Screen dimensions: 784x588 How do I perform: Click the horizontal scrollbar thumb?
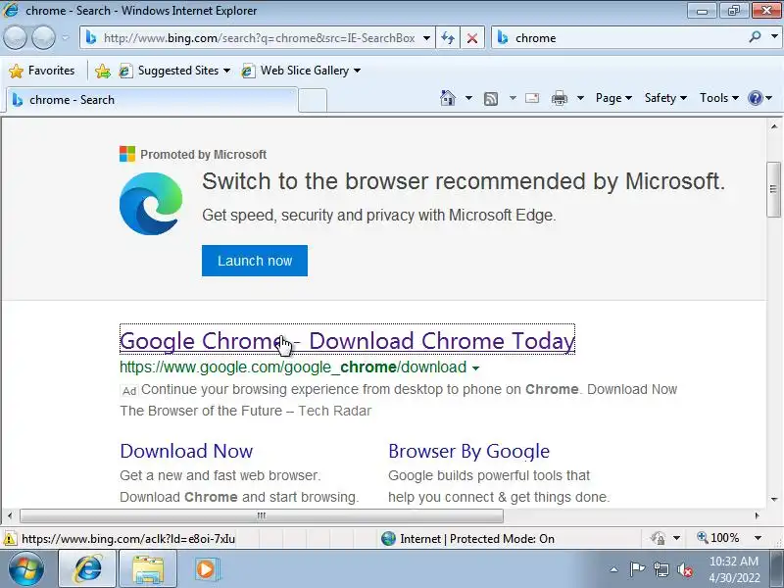pos(262,515)
